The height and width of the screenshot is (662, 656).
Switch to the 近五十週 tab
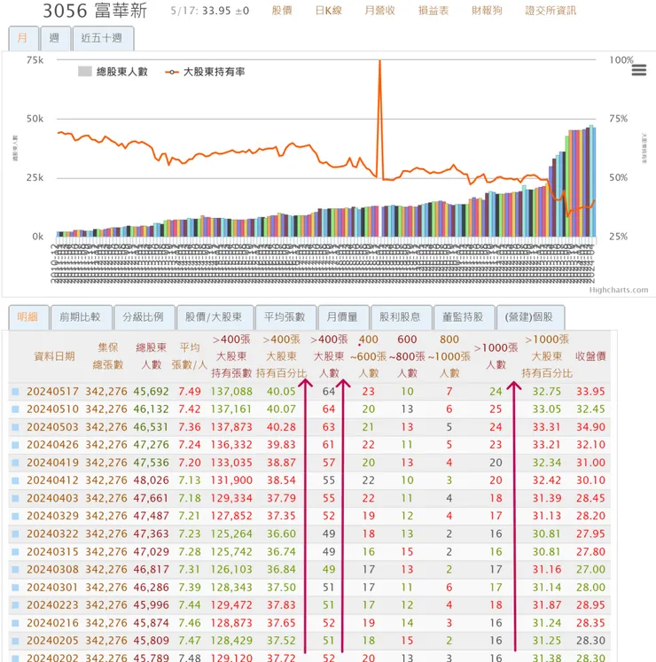[x=103, y=38]
